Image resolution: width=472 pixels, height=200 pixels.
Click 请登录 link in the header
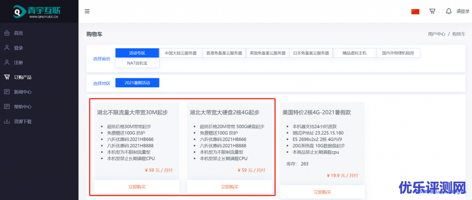point(462,11)
